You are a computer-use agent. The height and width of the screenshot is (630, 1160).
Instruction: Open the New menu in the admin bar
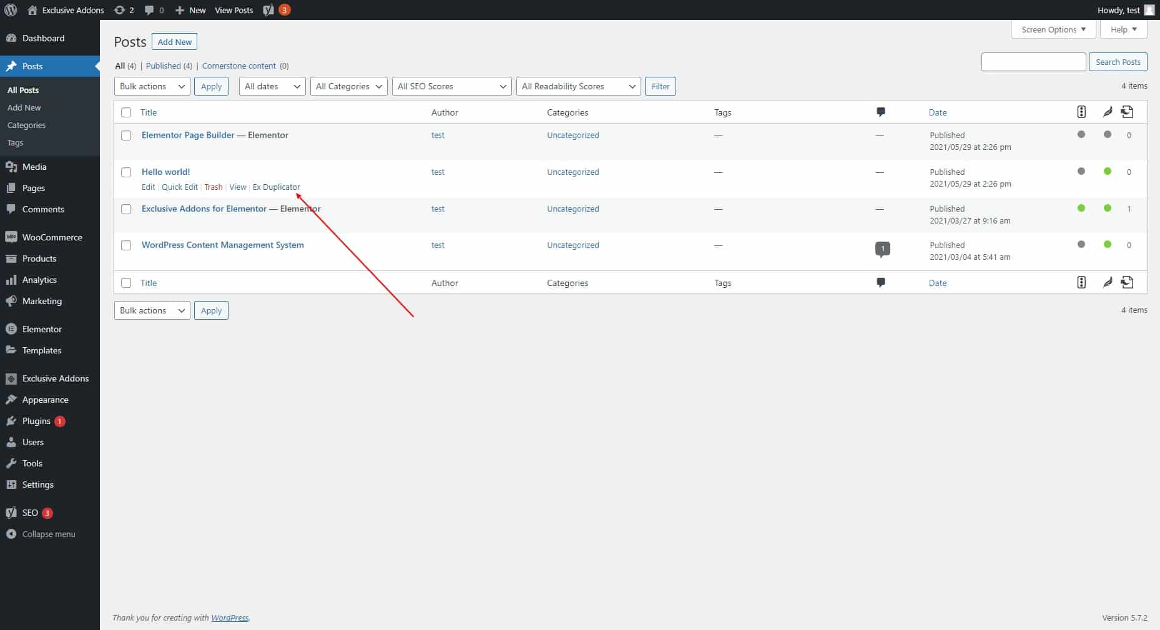coord(190,10)
